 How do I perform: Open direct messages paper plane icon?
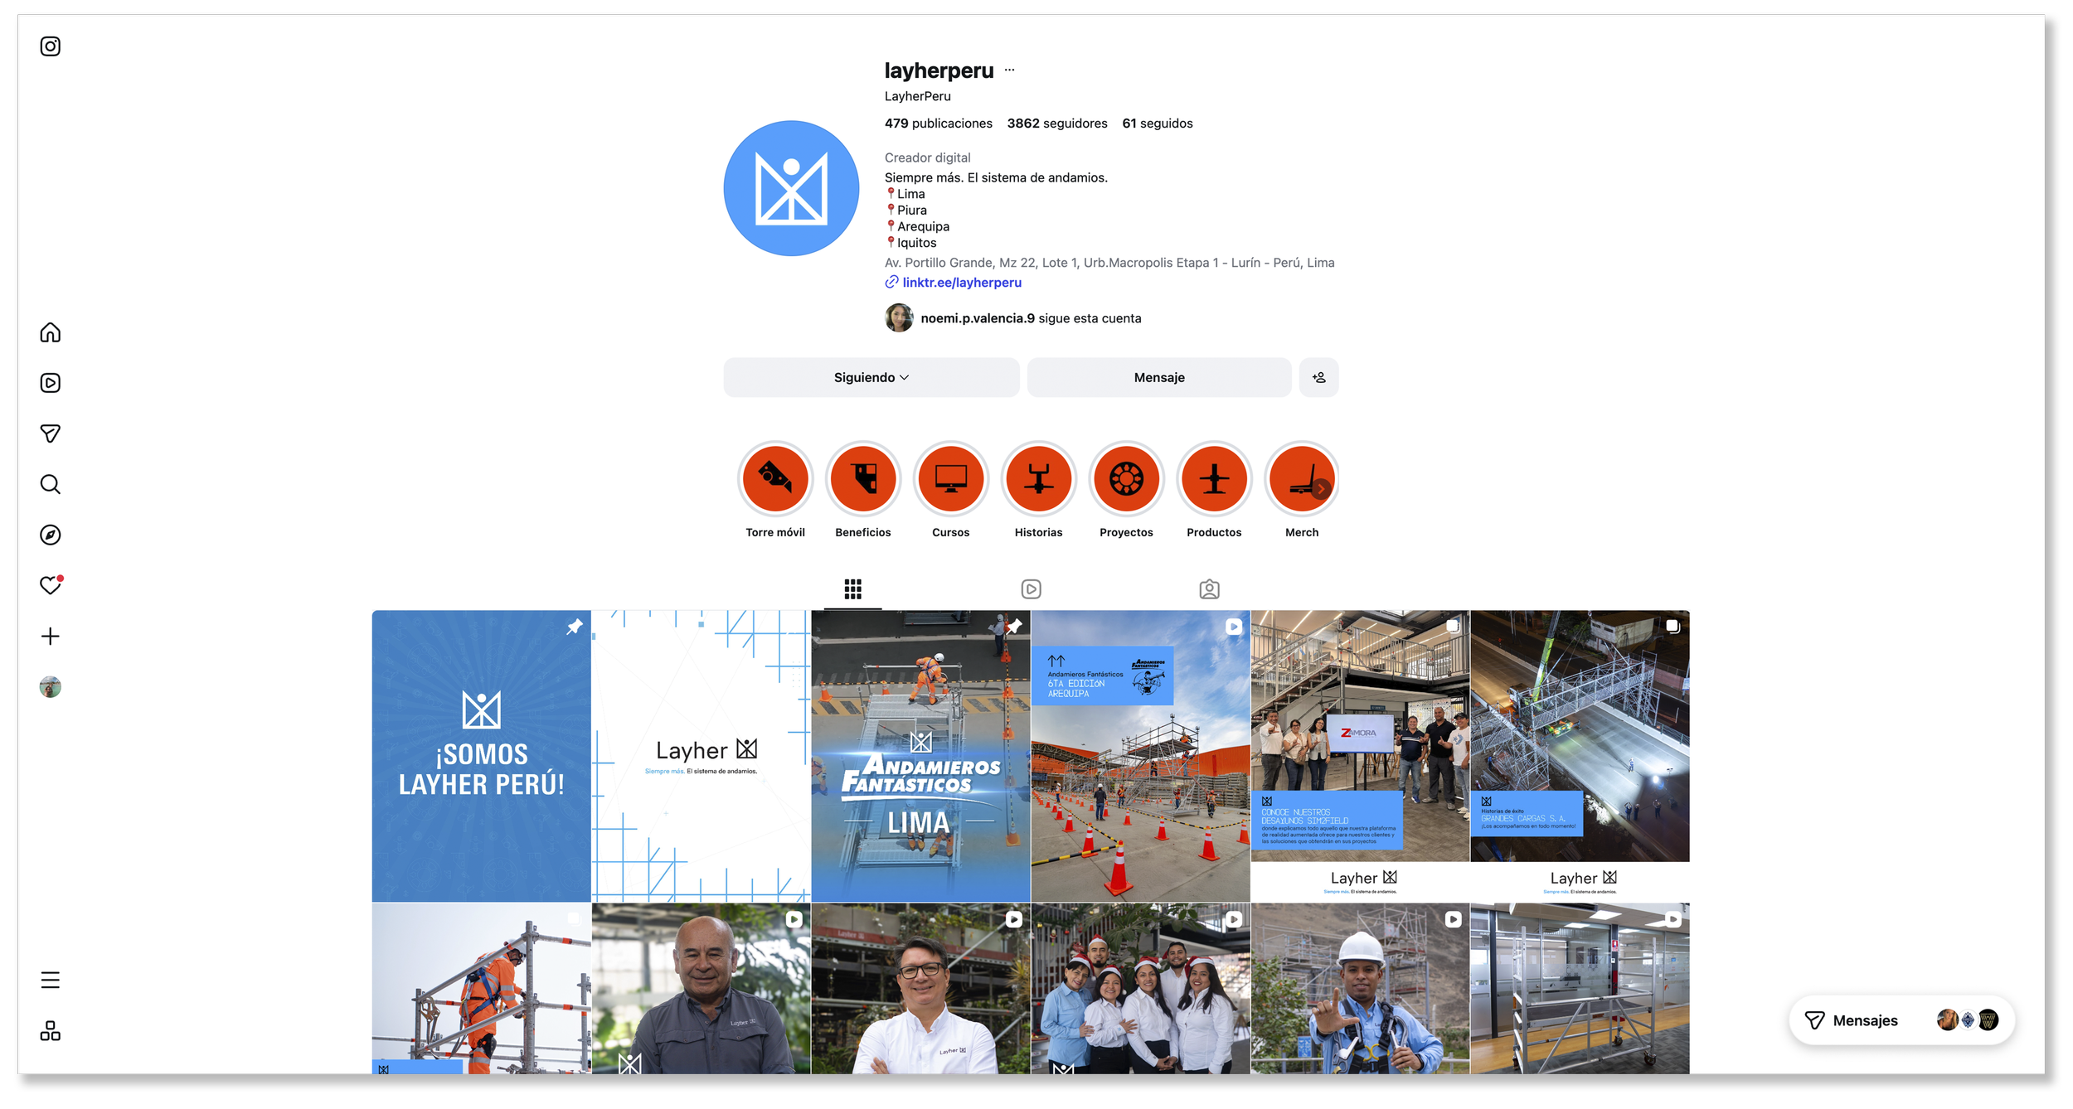[51, 433]
